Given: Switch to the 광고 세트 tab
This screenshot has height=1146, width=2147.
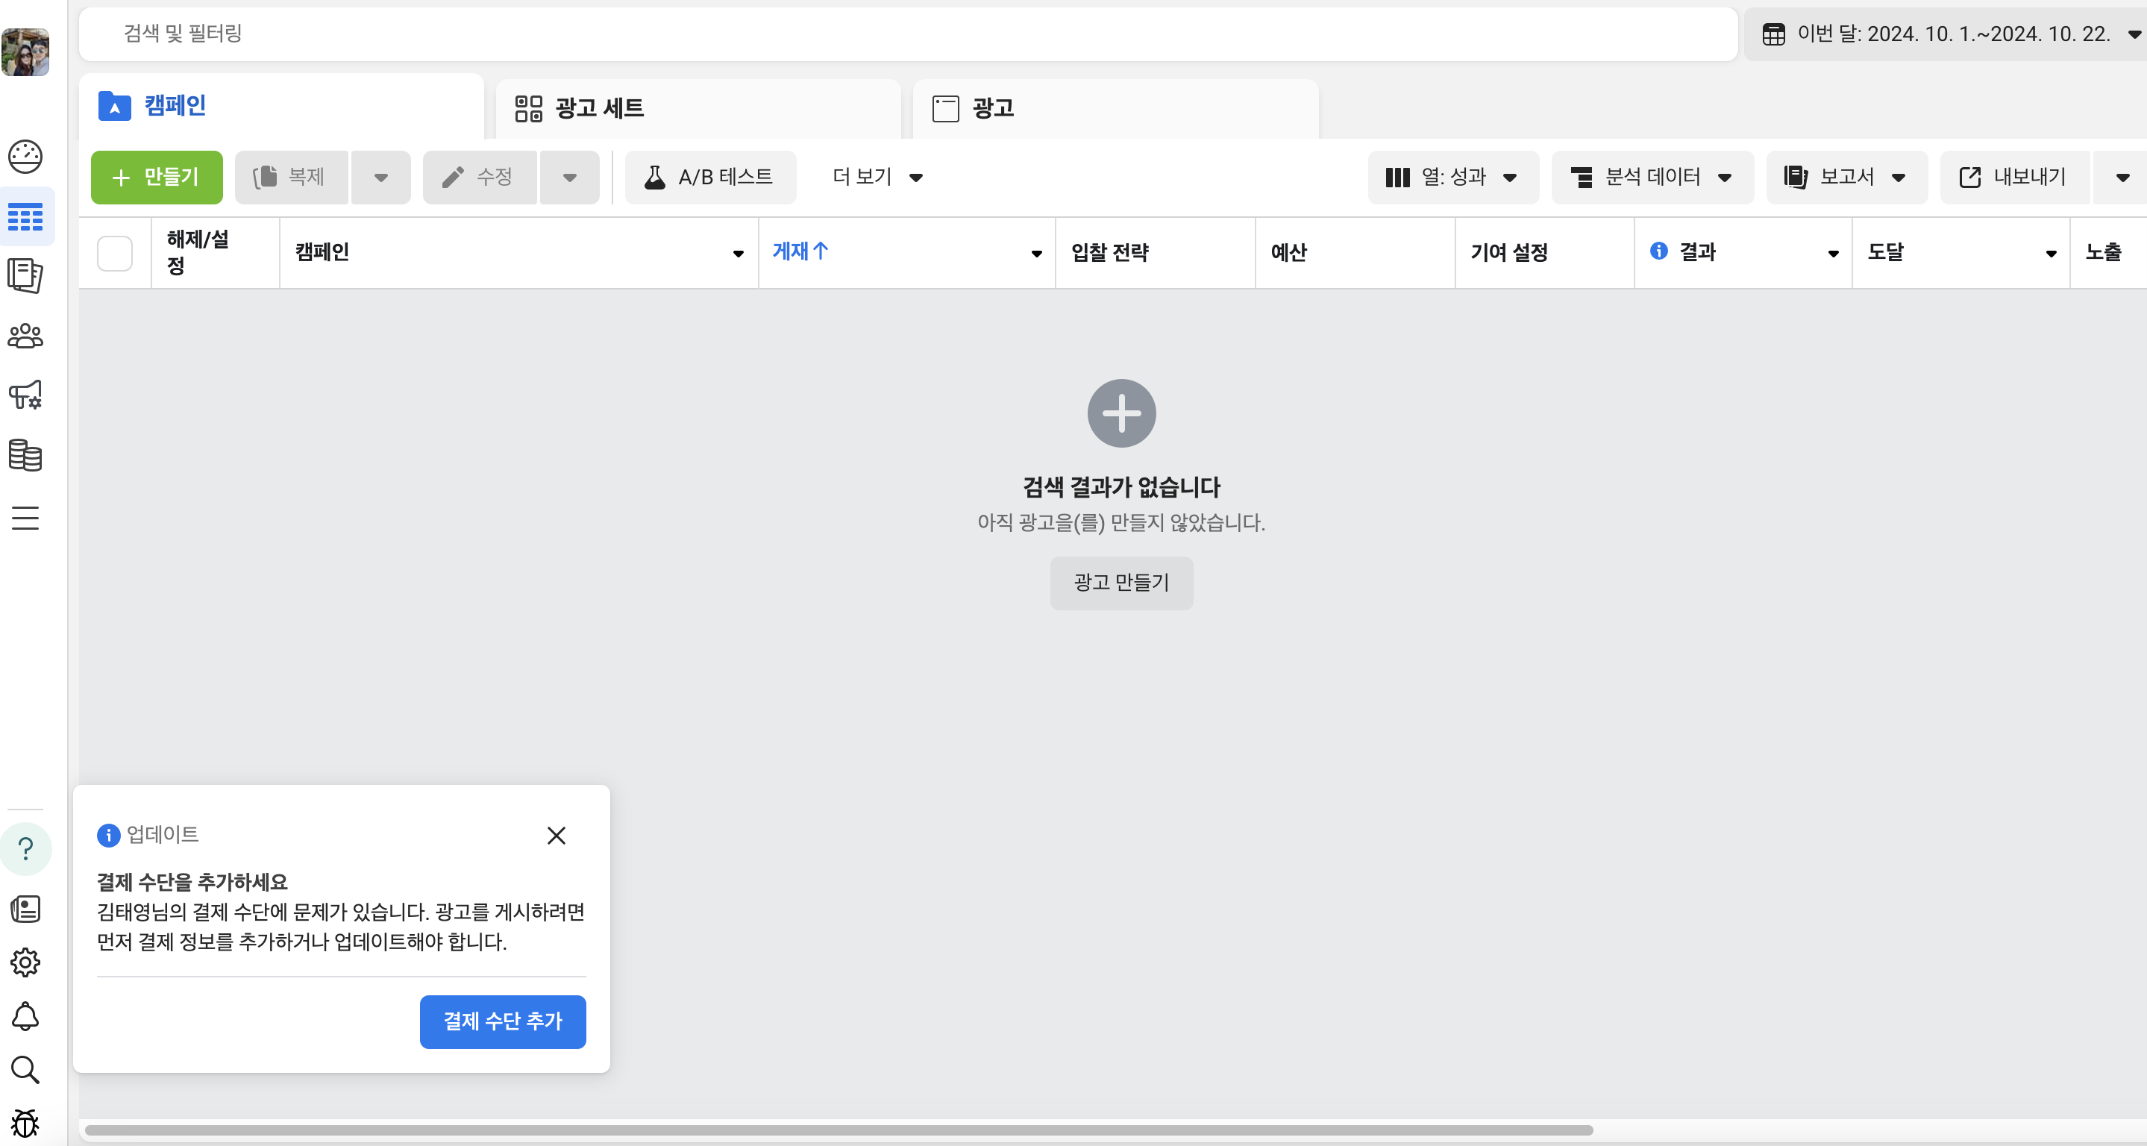Looking at the screenshot, I should click(697, 108).
